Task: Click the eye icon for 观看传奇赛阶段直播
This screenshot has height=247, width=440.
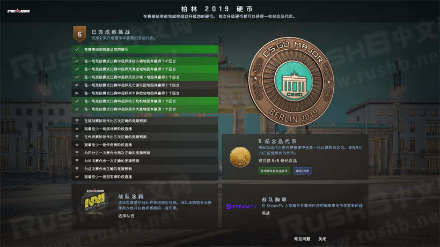Action: click(77, 145)
